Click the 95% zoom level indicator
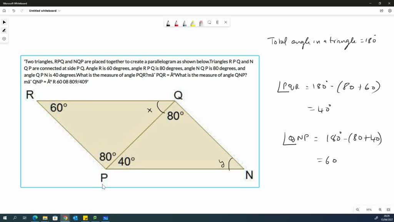 (369, 209)
